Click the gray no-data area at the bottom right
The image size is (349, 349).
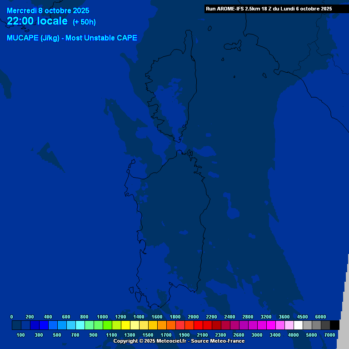click(345, 309)
